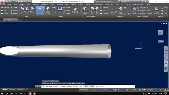Open the Windows Start menu
Screen dimensions: 169x95
click(2, 93)
